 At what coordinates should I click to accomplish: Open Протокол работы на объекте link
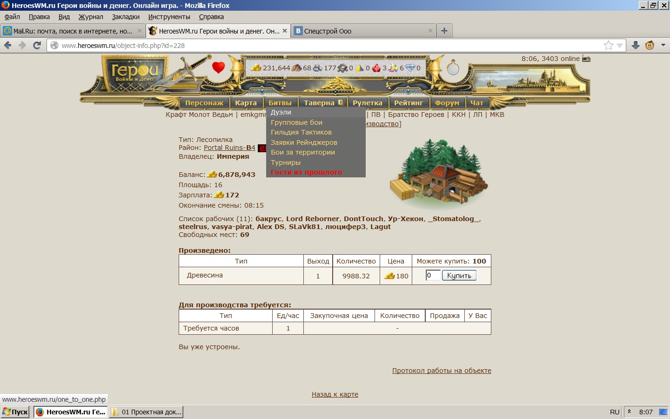(442, 371)
